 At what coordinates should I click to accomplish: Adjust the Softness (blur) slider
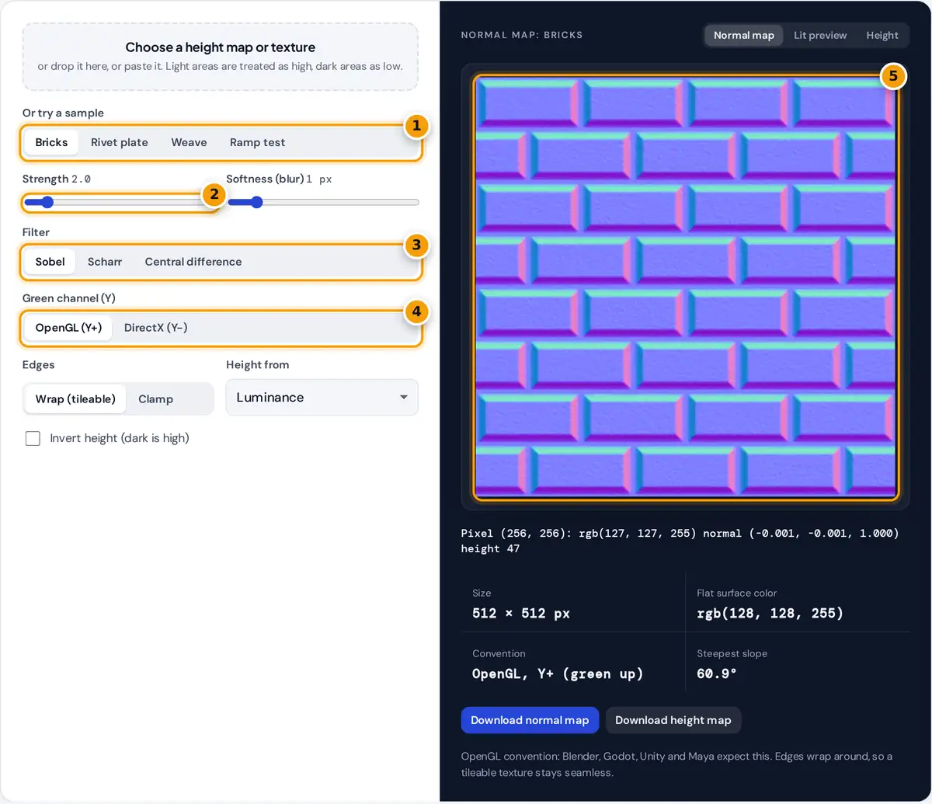click(322, 203)
